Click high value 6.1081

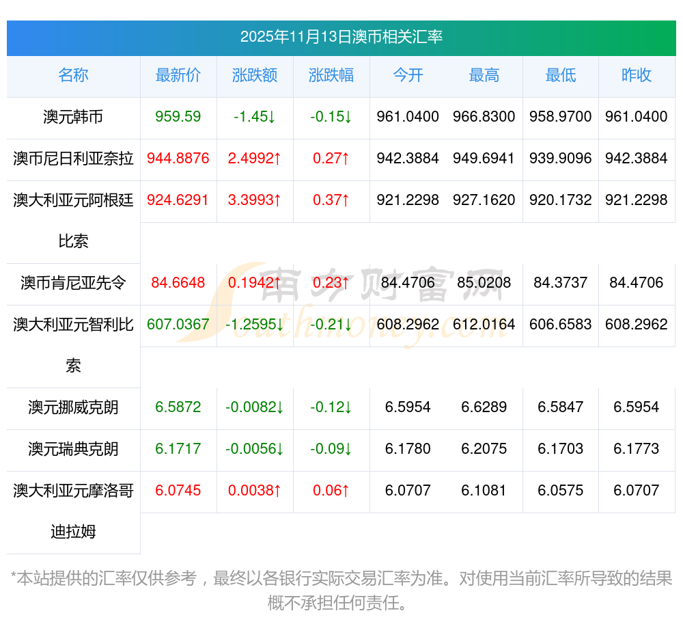point(484,491)
